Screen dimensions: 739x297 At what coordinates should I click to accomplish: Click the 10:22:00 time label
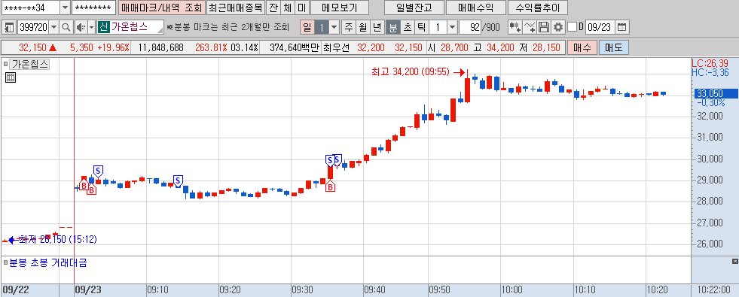pos(714,290)
